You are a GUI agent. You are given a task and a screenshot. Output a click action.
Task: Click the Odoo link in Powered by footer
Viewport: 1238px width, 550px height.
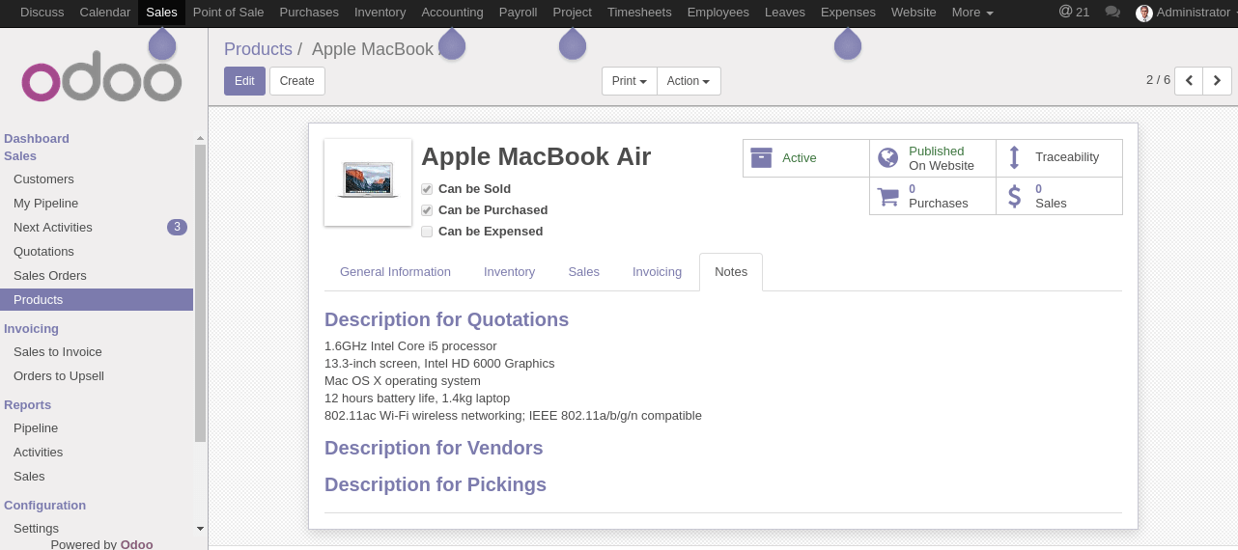click(136, 544)
